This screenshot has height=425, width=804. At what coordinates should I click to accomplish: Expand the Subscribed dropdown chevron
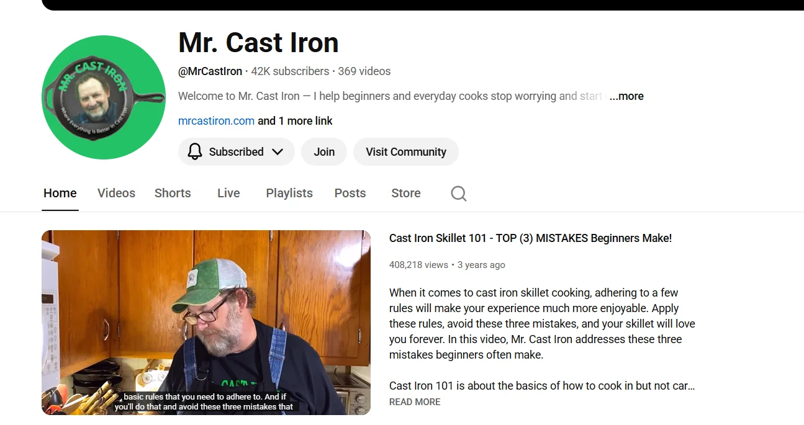pyautogui.click(x=278, y=151)
